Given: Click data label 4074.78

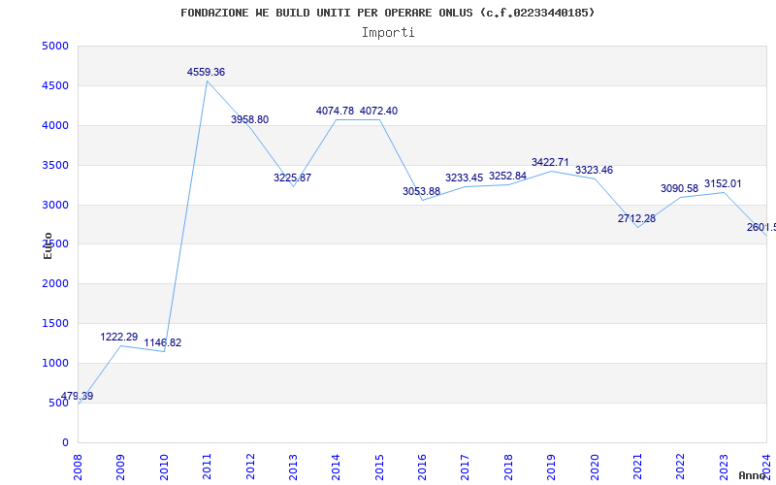Looking at the screenshot, I should coord(335,111).
